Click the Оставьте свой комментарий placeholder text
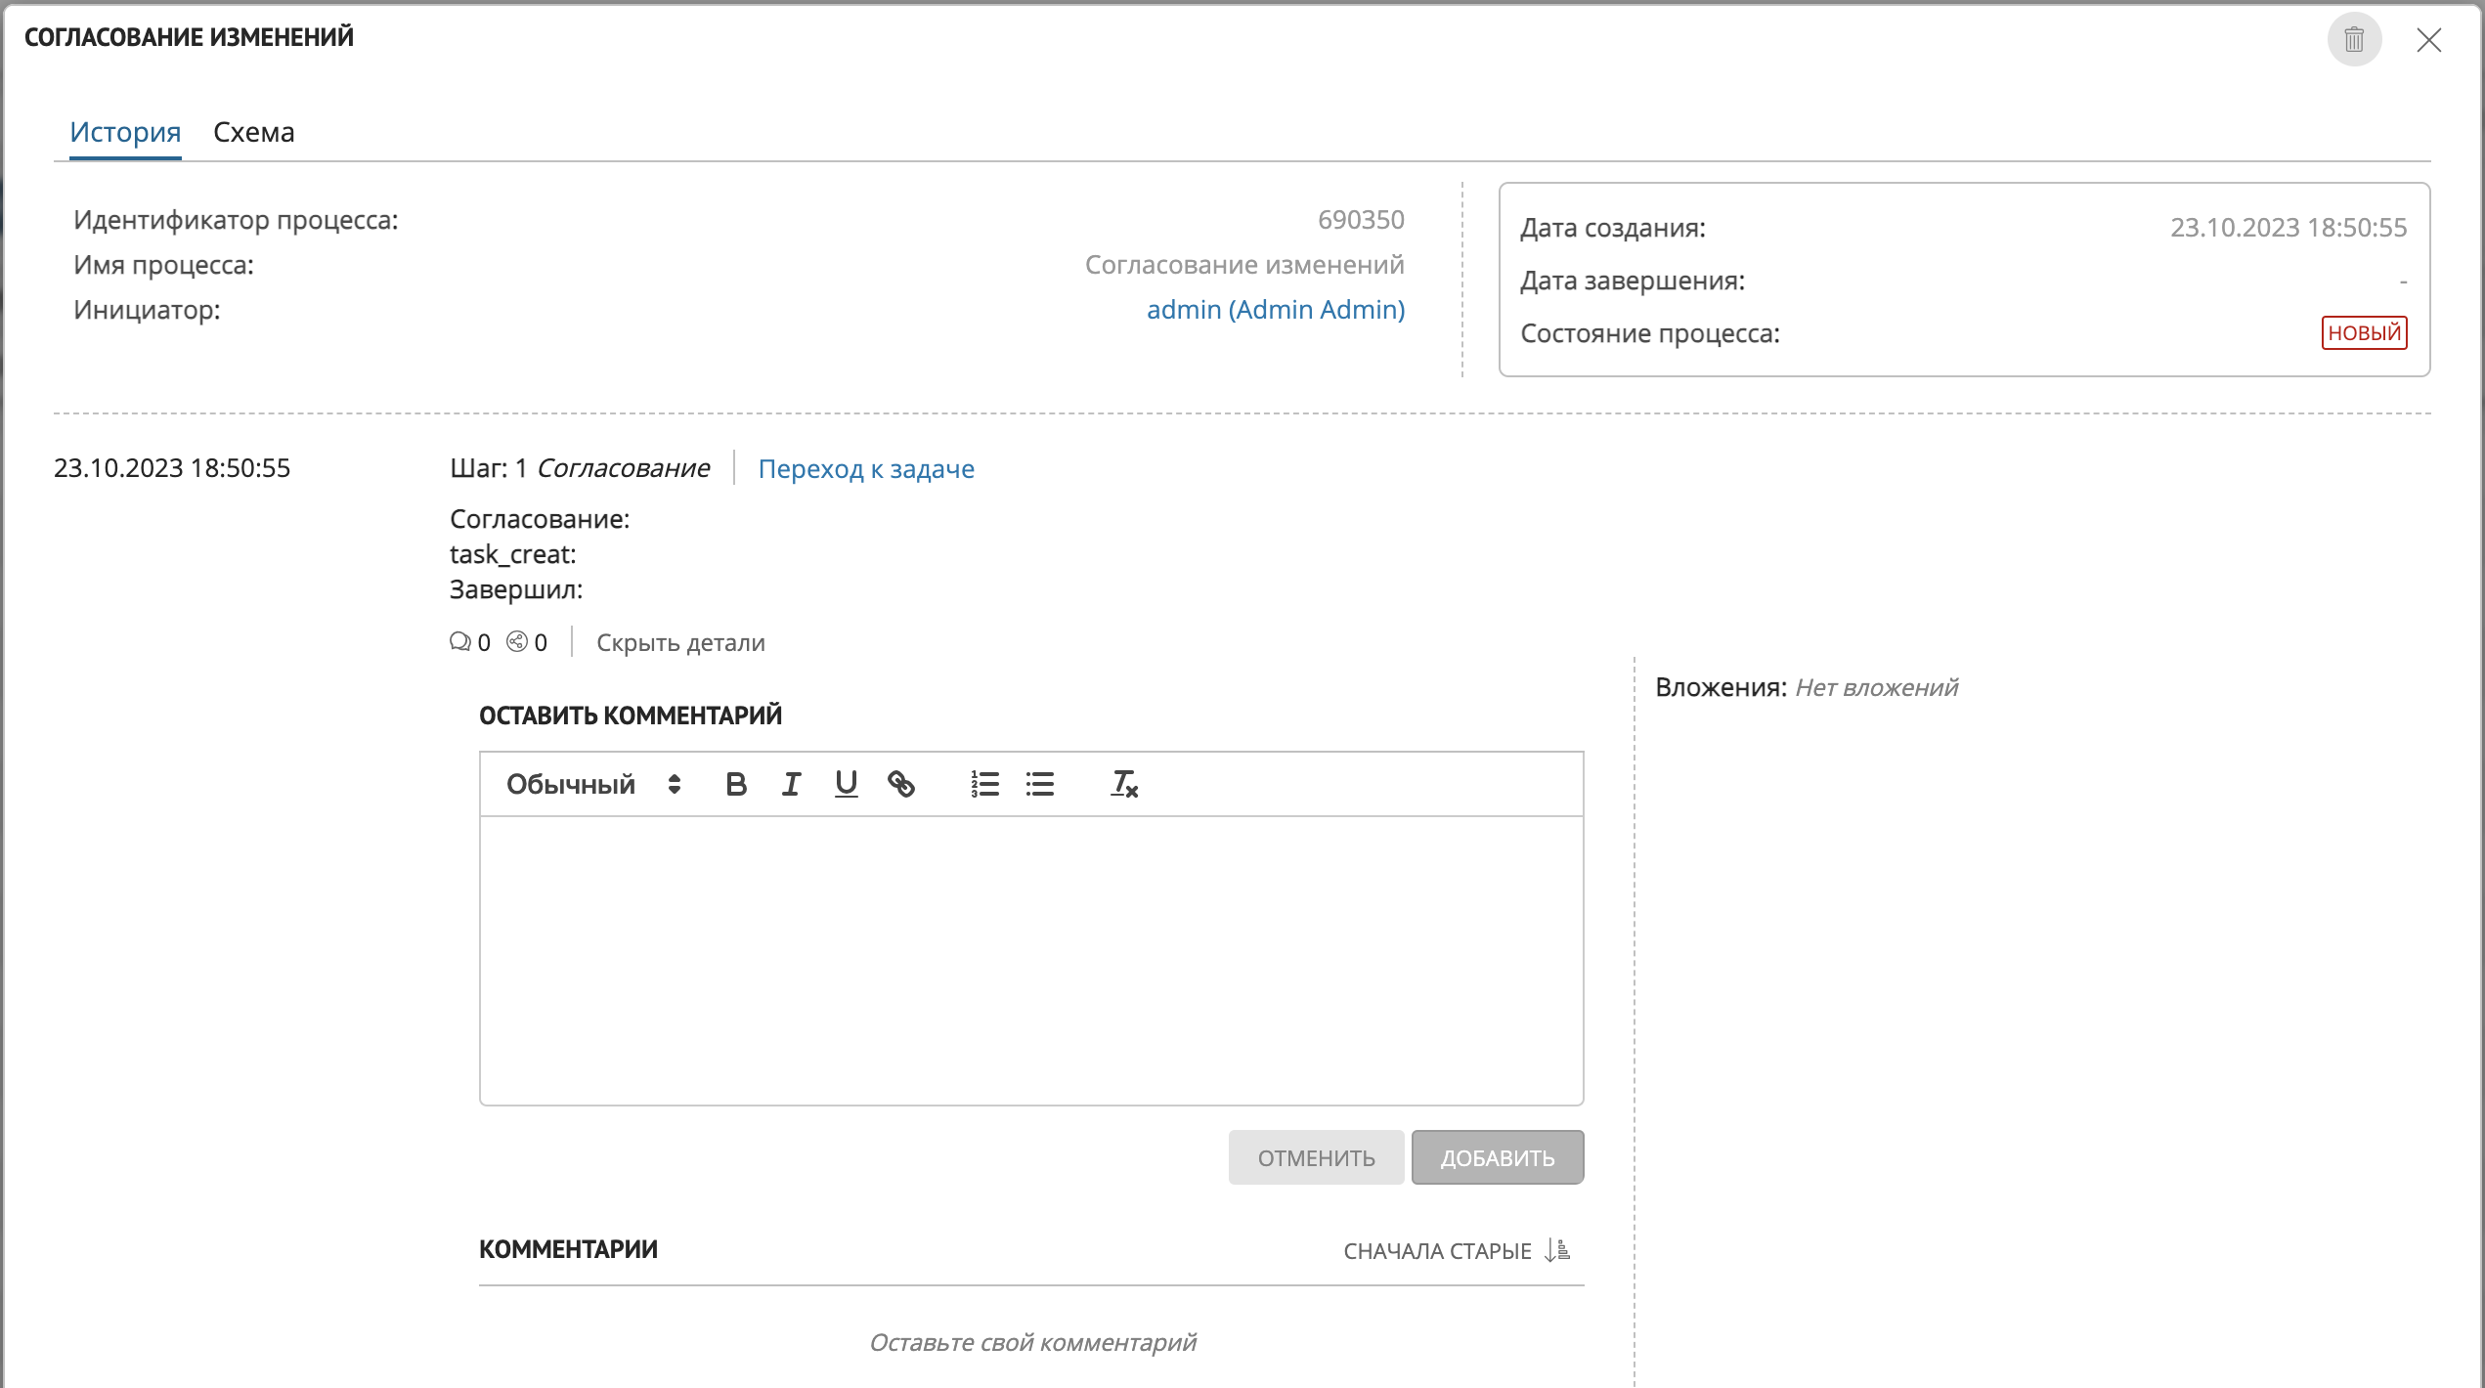 [x=1032, y=1343]
